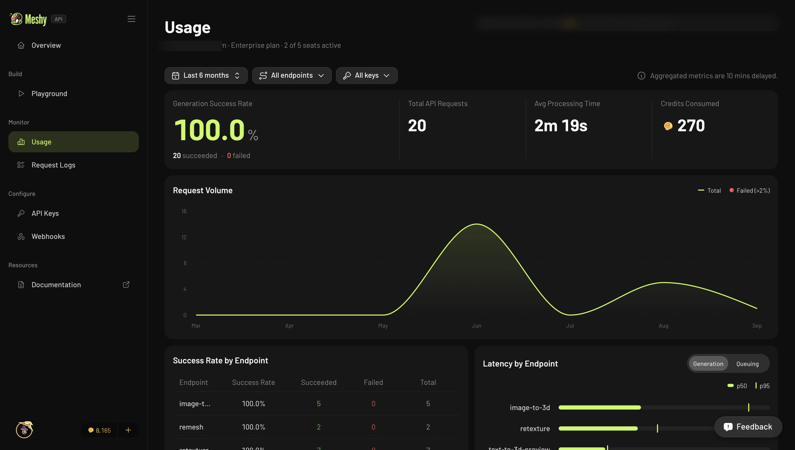Click the Request Logs list icon
The height and width of the screenshot is (450, 795).
pos(21,165)
